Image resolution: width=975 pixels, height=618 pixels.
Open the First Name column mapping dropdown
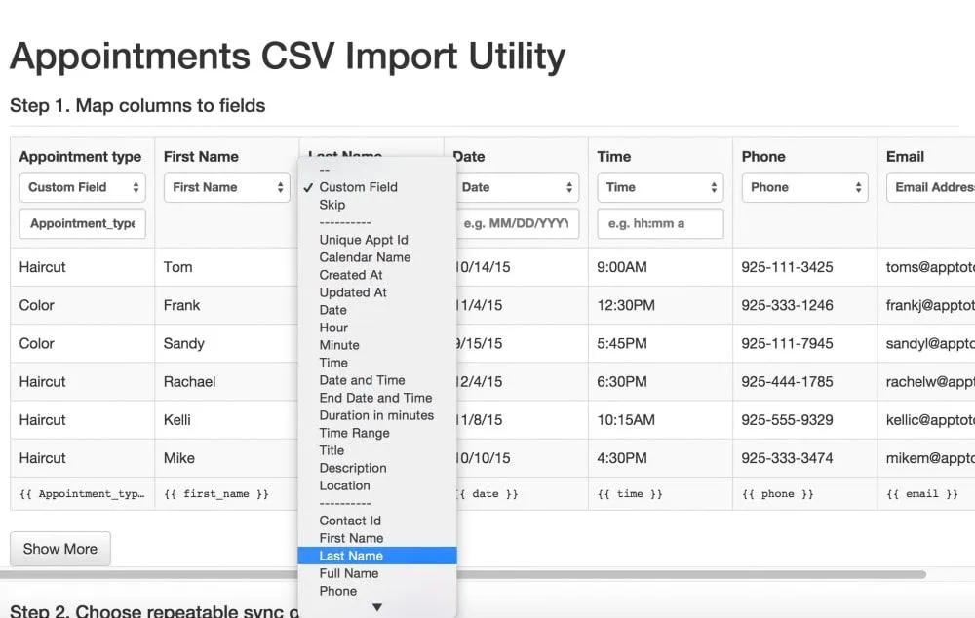(226, 187)
